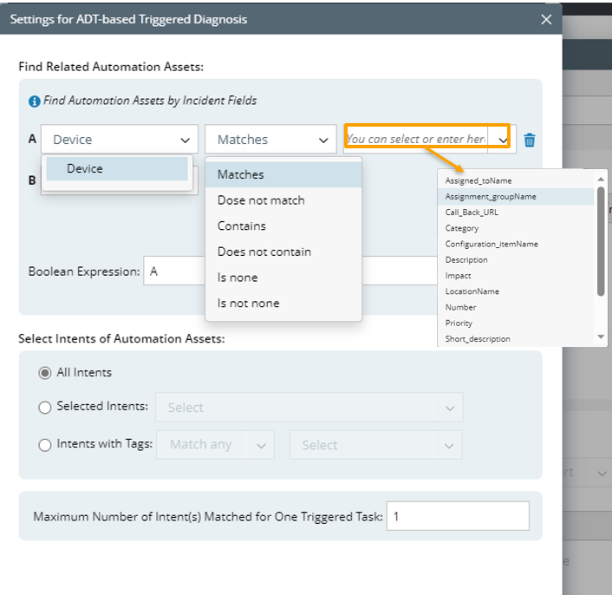Choose 'Does not contain' operator option
This screenshot has height=595, width=612.
(x=264, y=252)
